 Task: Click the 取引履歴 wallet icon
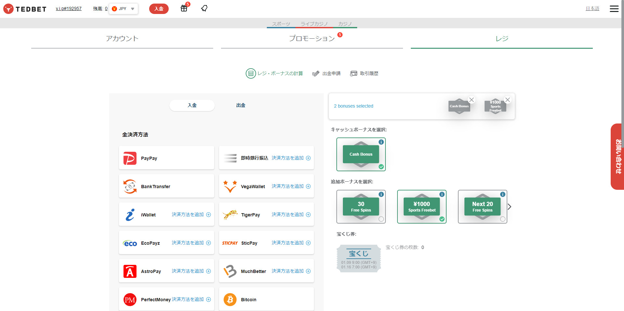click(354, 74)
